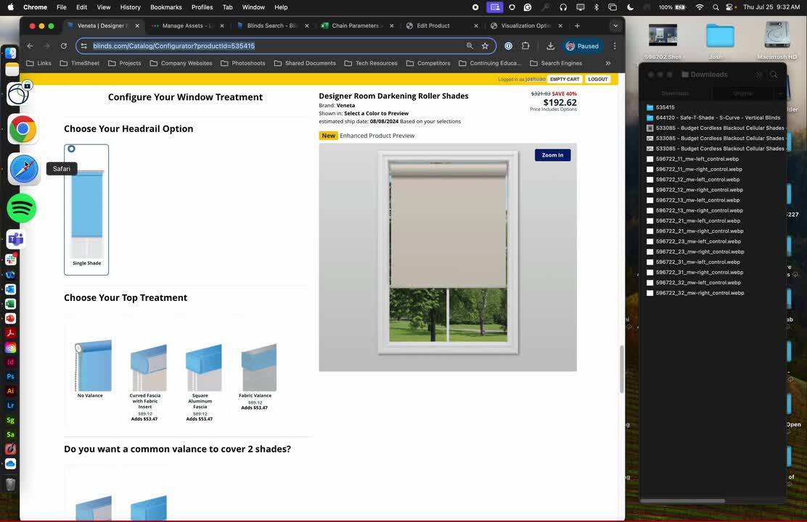Show hidden bookmarks with the overflow chevron
The height and width of the screenshot is (522, 807).
(x=608, y=63)
